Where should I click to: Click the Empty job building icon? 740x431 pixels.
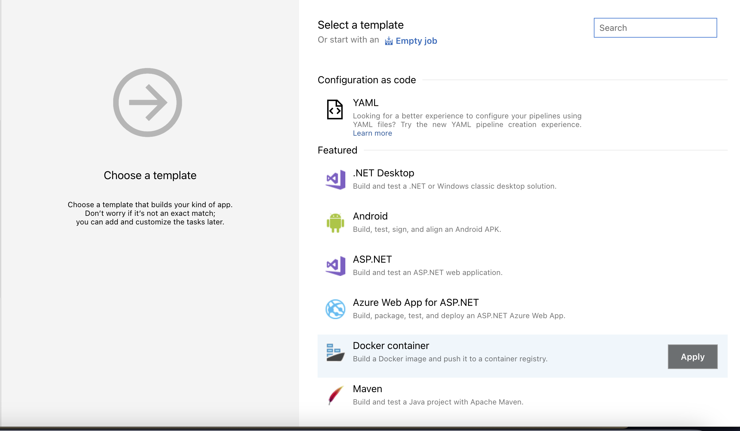click(389, 41)
